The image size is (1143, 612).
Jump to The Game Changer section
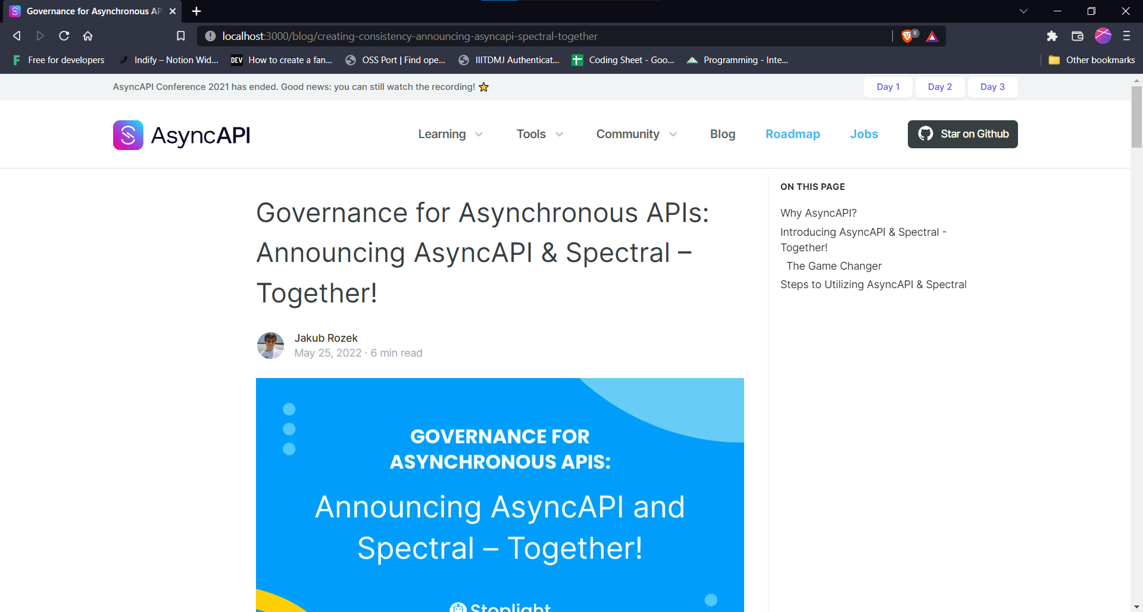834,266
